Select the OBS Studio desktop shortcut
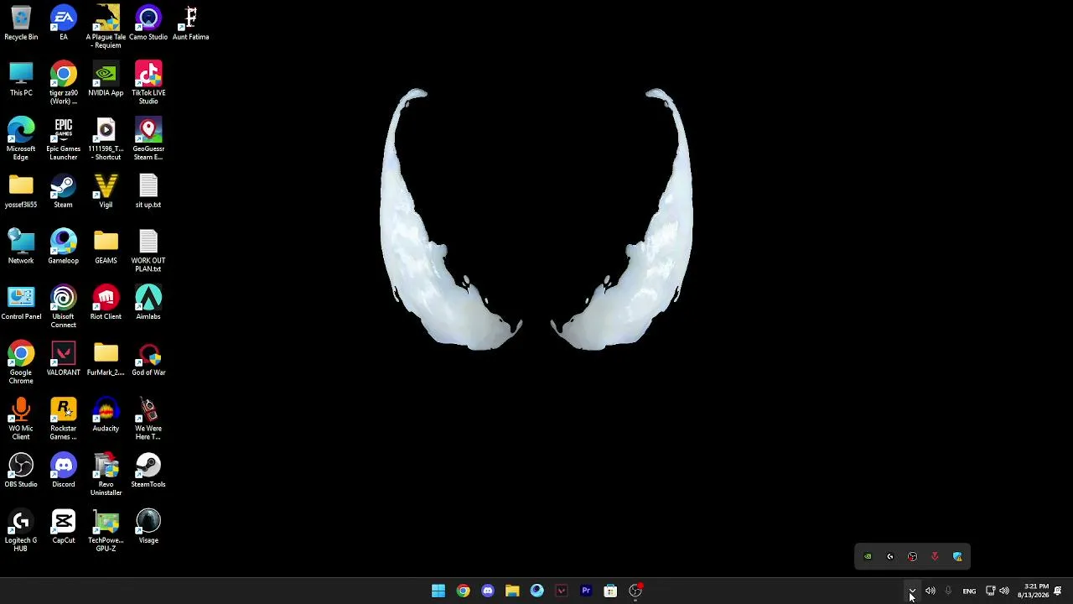Screen dimensions: 1073x604 click(21, 471)
